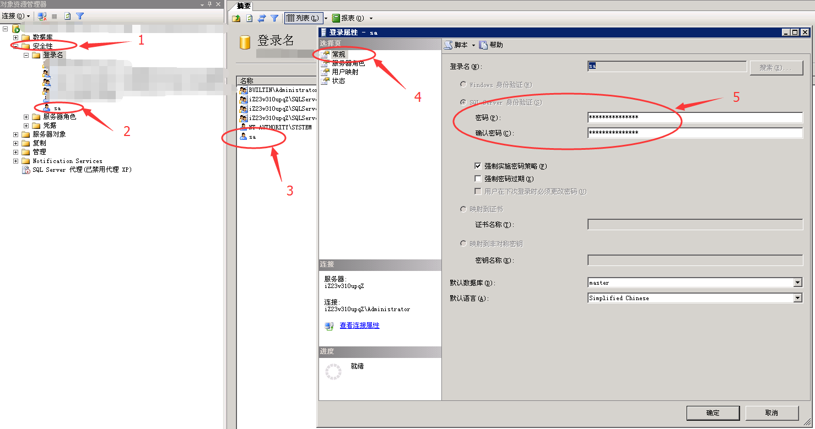Screen dimensions: 815x429
Task: Expand the 数据库 tree node
Action: pos(15,37)
